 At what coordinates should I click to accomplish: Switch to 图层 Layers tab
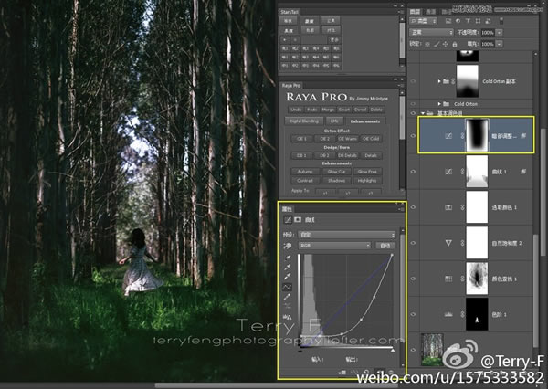click(x=415, y=12)
